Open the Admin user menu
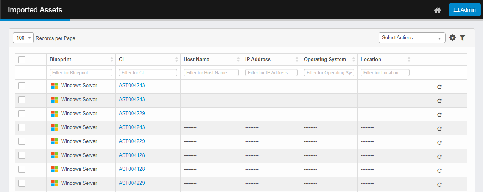This screenshot has height=192, width=483. click(x=464, y=10)
